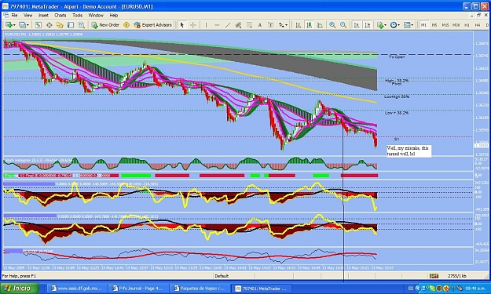Toggle the Terminal window icon
Viewport: 491px width, 294px height.
pyautogui.click(x=71, y=25)
